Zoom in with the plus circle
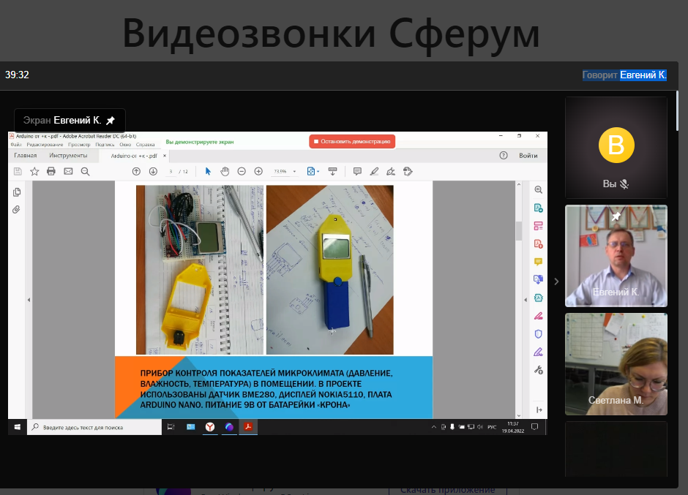The image size is (688, 495). [258, 171]
